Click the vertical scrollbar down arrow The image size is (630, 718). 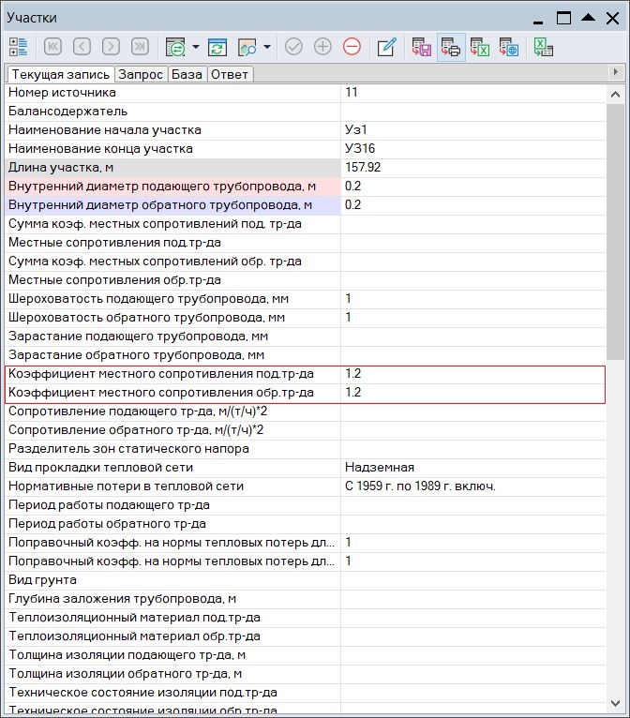coord(616,702)
